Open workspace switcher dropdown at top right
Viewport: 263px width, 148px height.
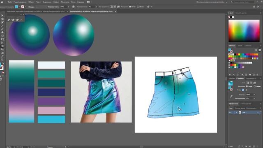click(x=226, y=2)
